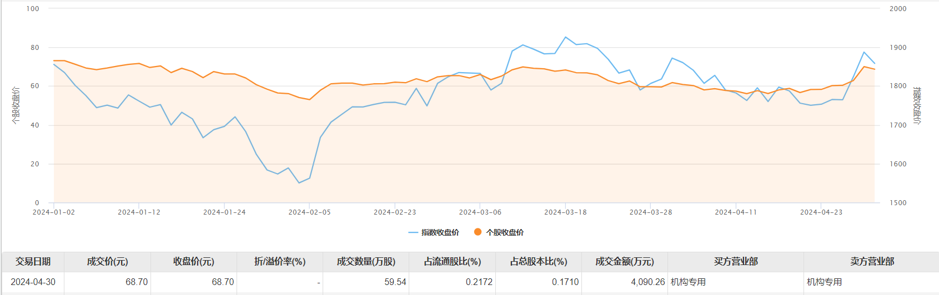The height and width of the screenshot is (295, 939).
Task: Click the blue line legend marker
Action: pos(413,233)
